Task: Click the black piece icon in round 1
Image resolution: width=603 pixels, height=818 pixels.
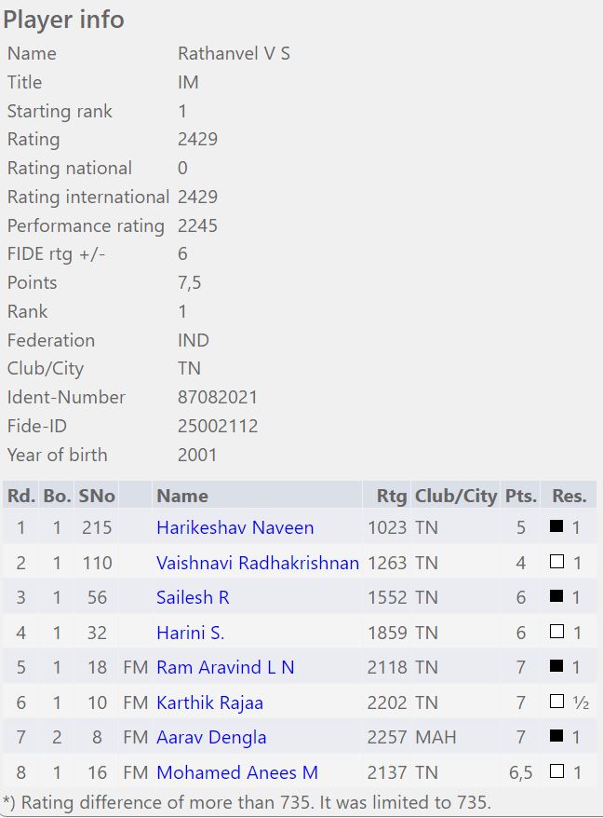Action: click(x=557, y=526)
